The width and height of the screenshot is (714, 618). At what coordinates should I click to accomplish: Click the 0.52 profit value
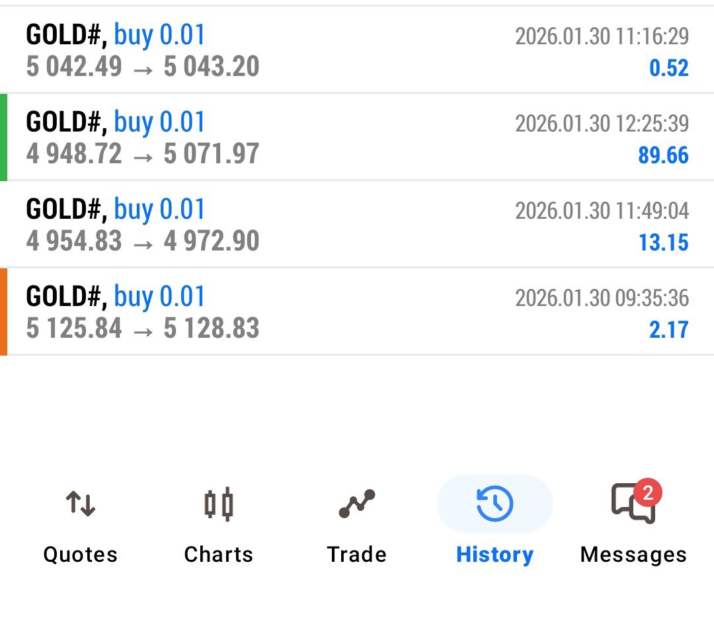[668, 68]
